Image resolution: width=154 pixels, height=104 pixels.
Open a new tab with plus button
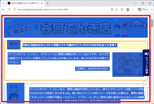coord(48,3)
